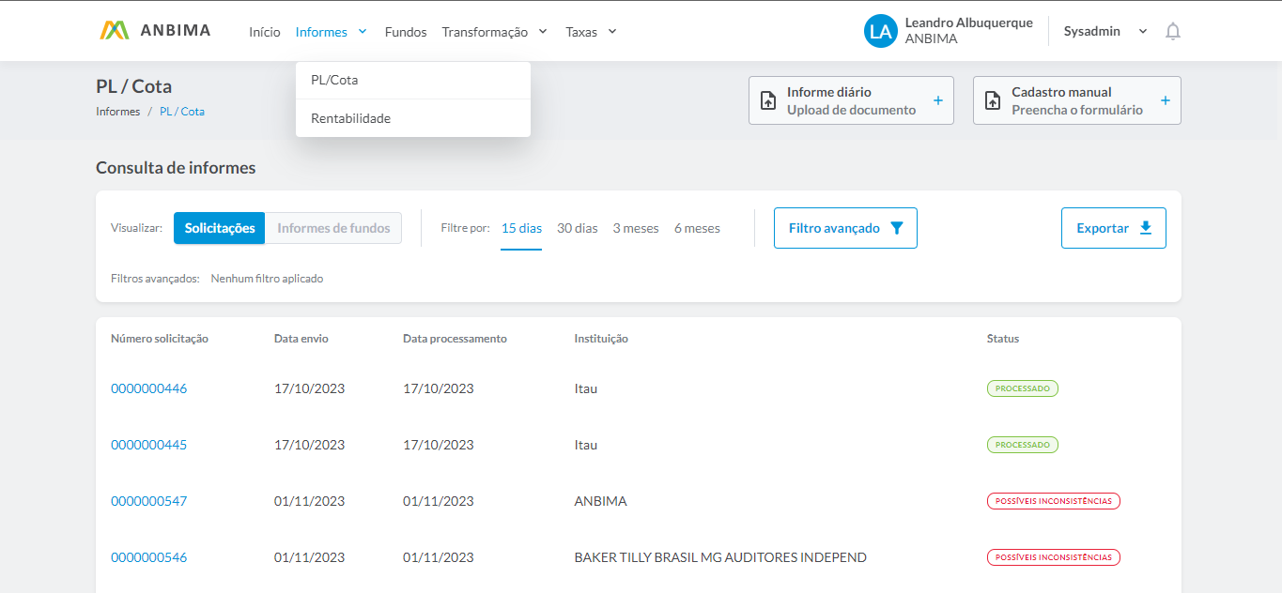The image size is (1282, 593).
Task: Click the funnel icon in Filtro avançado
Action: point(896,228)
